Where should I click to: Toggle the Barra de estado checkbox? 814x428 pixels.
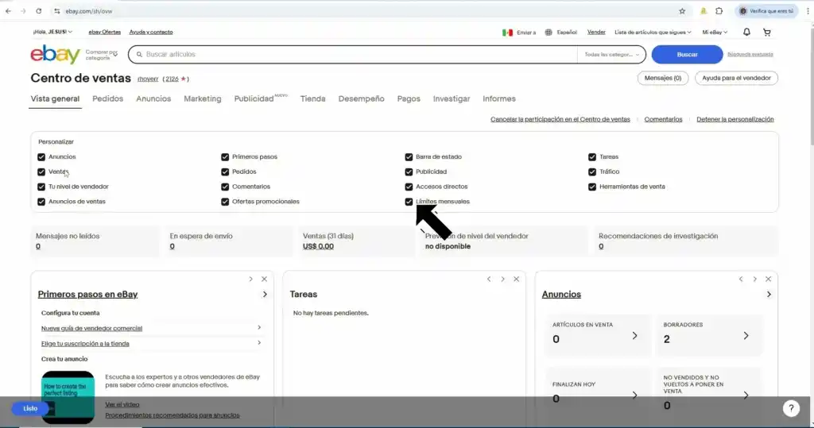[409, 156]
